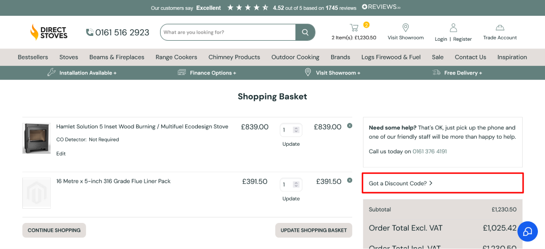Expand Installation Available + info
545x249 pixels.
[88, 73]
